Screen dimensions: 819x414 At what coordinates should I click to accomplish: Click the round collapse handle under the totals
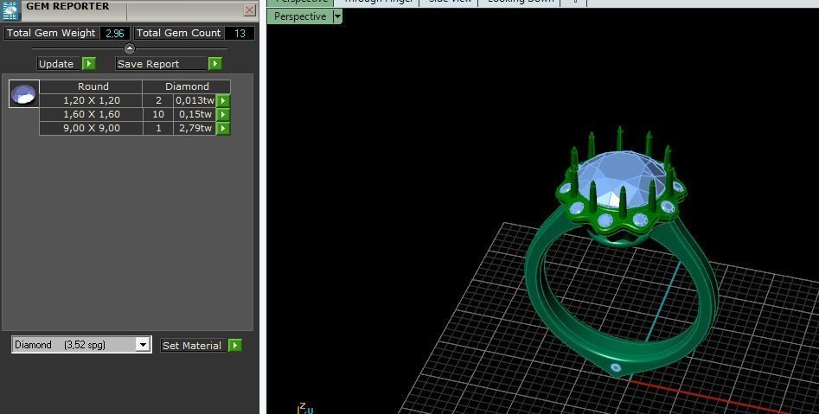pos(130,48)
